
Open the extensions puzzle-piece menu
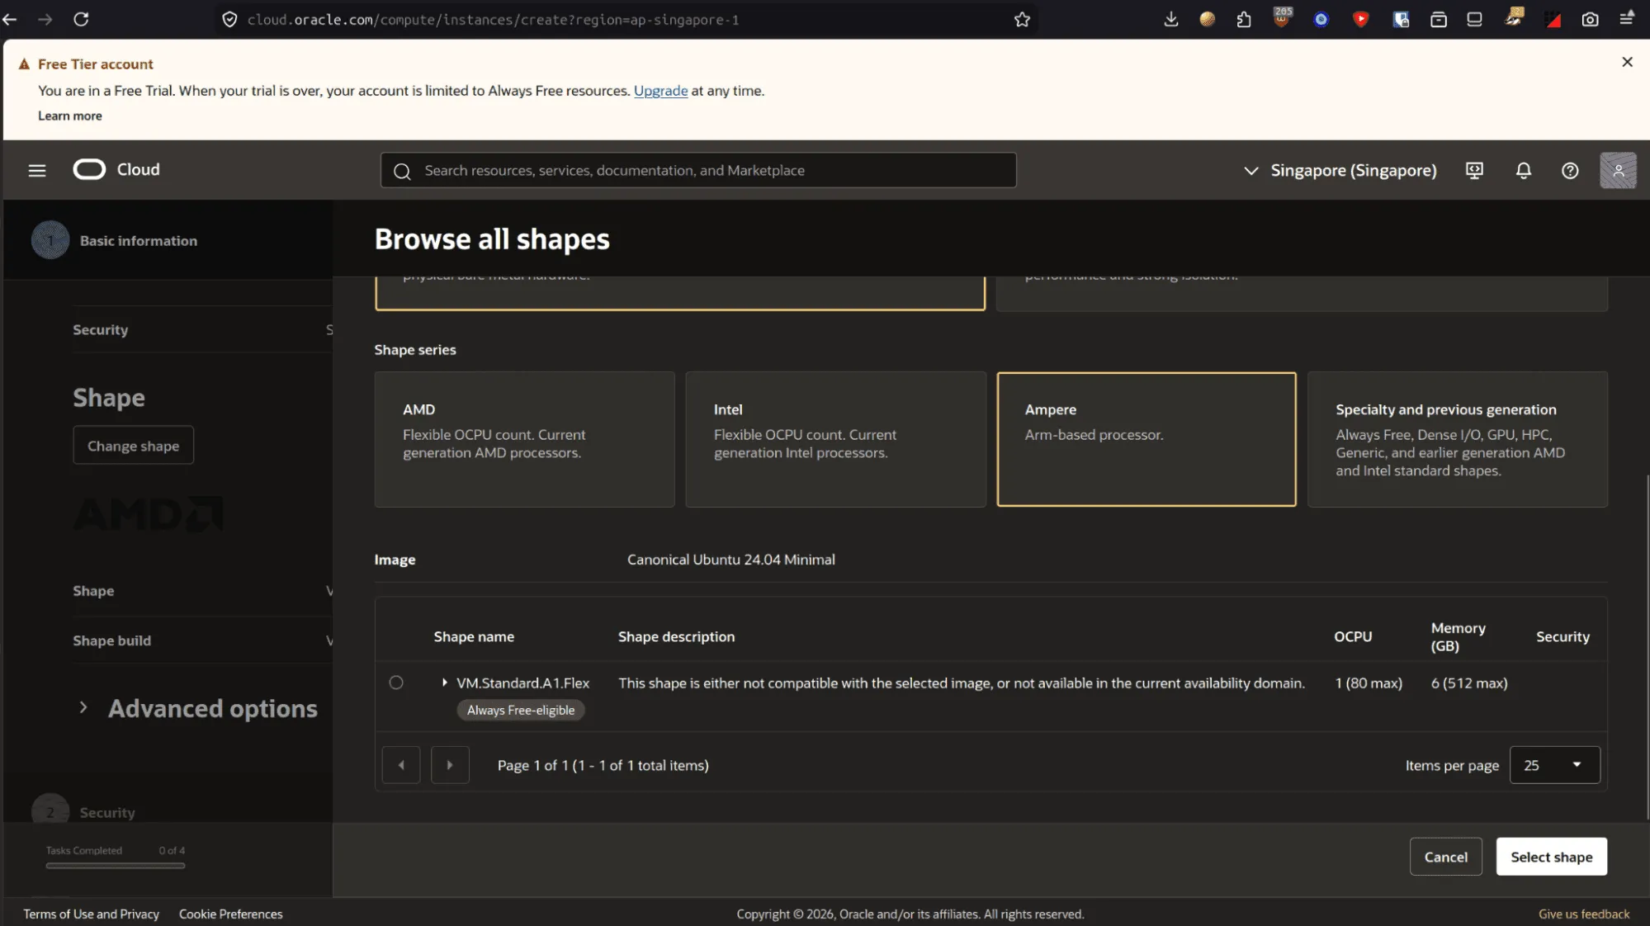pyautogui.click(x=1244, y=19)
